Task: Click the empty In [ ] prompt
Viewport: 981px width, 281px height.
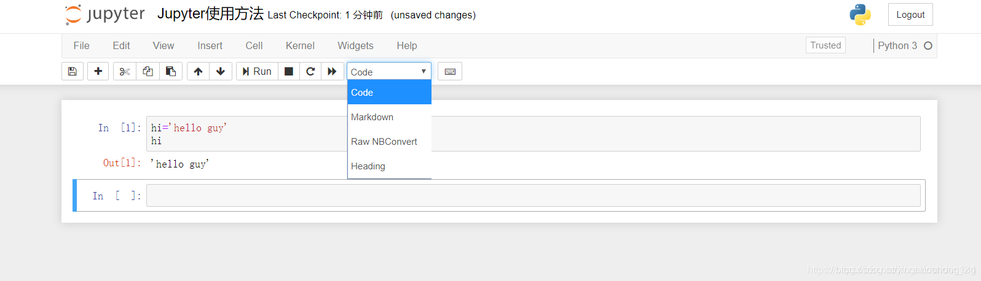Action: pos(117,196)
